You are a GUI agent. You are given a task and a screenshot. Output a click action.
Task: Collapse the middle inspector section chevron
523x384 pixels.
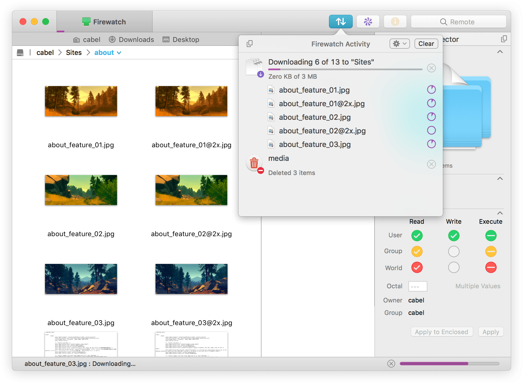[x=500, y=179]
